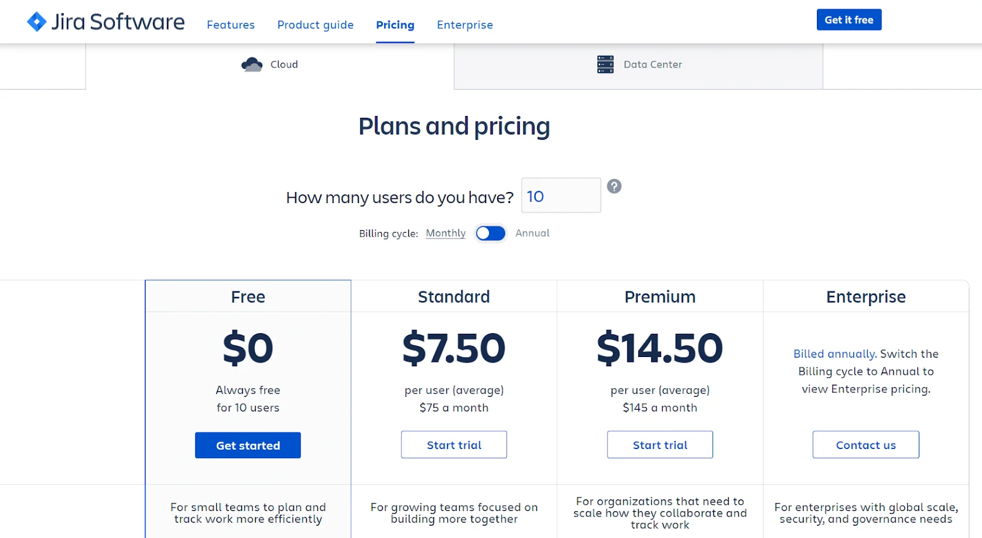
Task: Select the Monthly billing option
Action: click(x=446, y=233)
